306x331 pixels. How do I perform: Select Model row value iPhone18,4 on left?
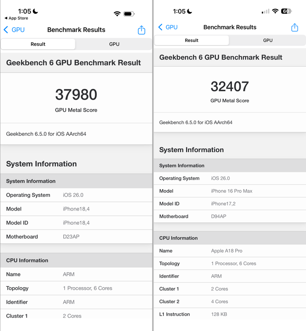(x=76, y=209)
